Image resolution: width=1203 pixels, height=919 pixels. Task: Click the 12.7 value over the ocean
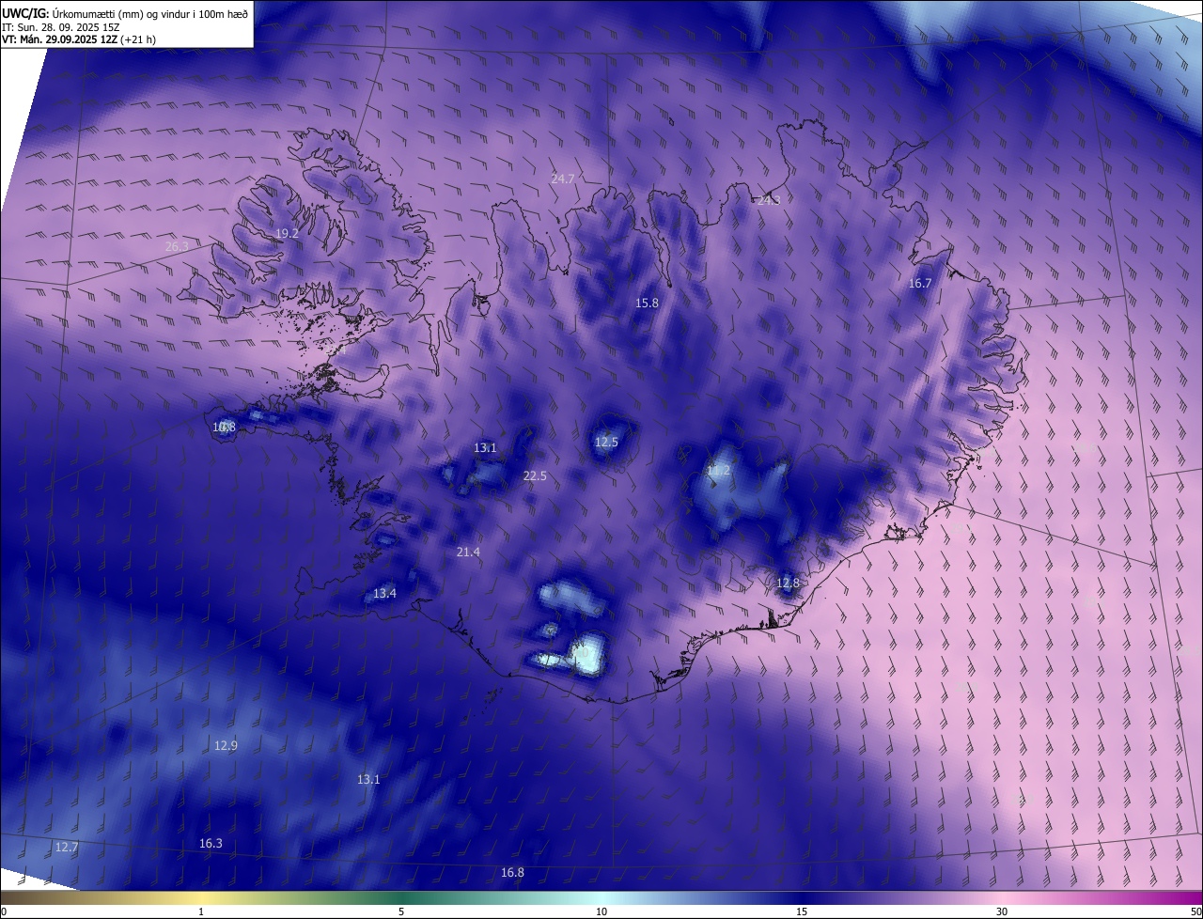pos(66,847)
